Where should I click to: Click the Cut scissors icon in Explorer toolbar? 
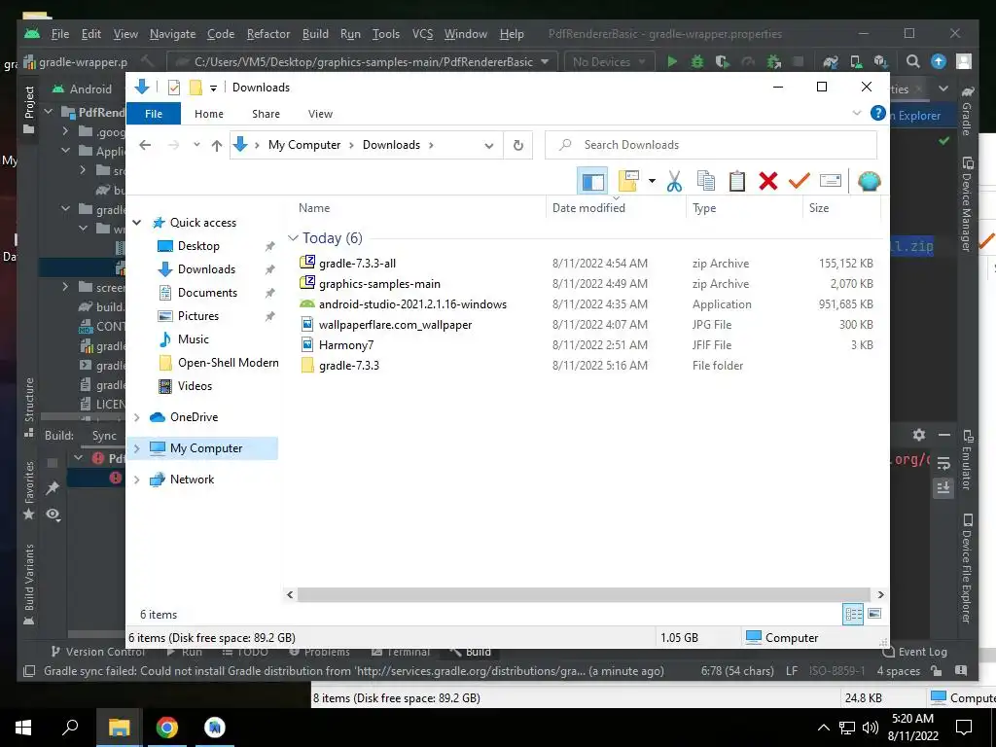[675, 182]
